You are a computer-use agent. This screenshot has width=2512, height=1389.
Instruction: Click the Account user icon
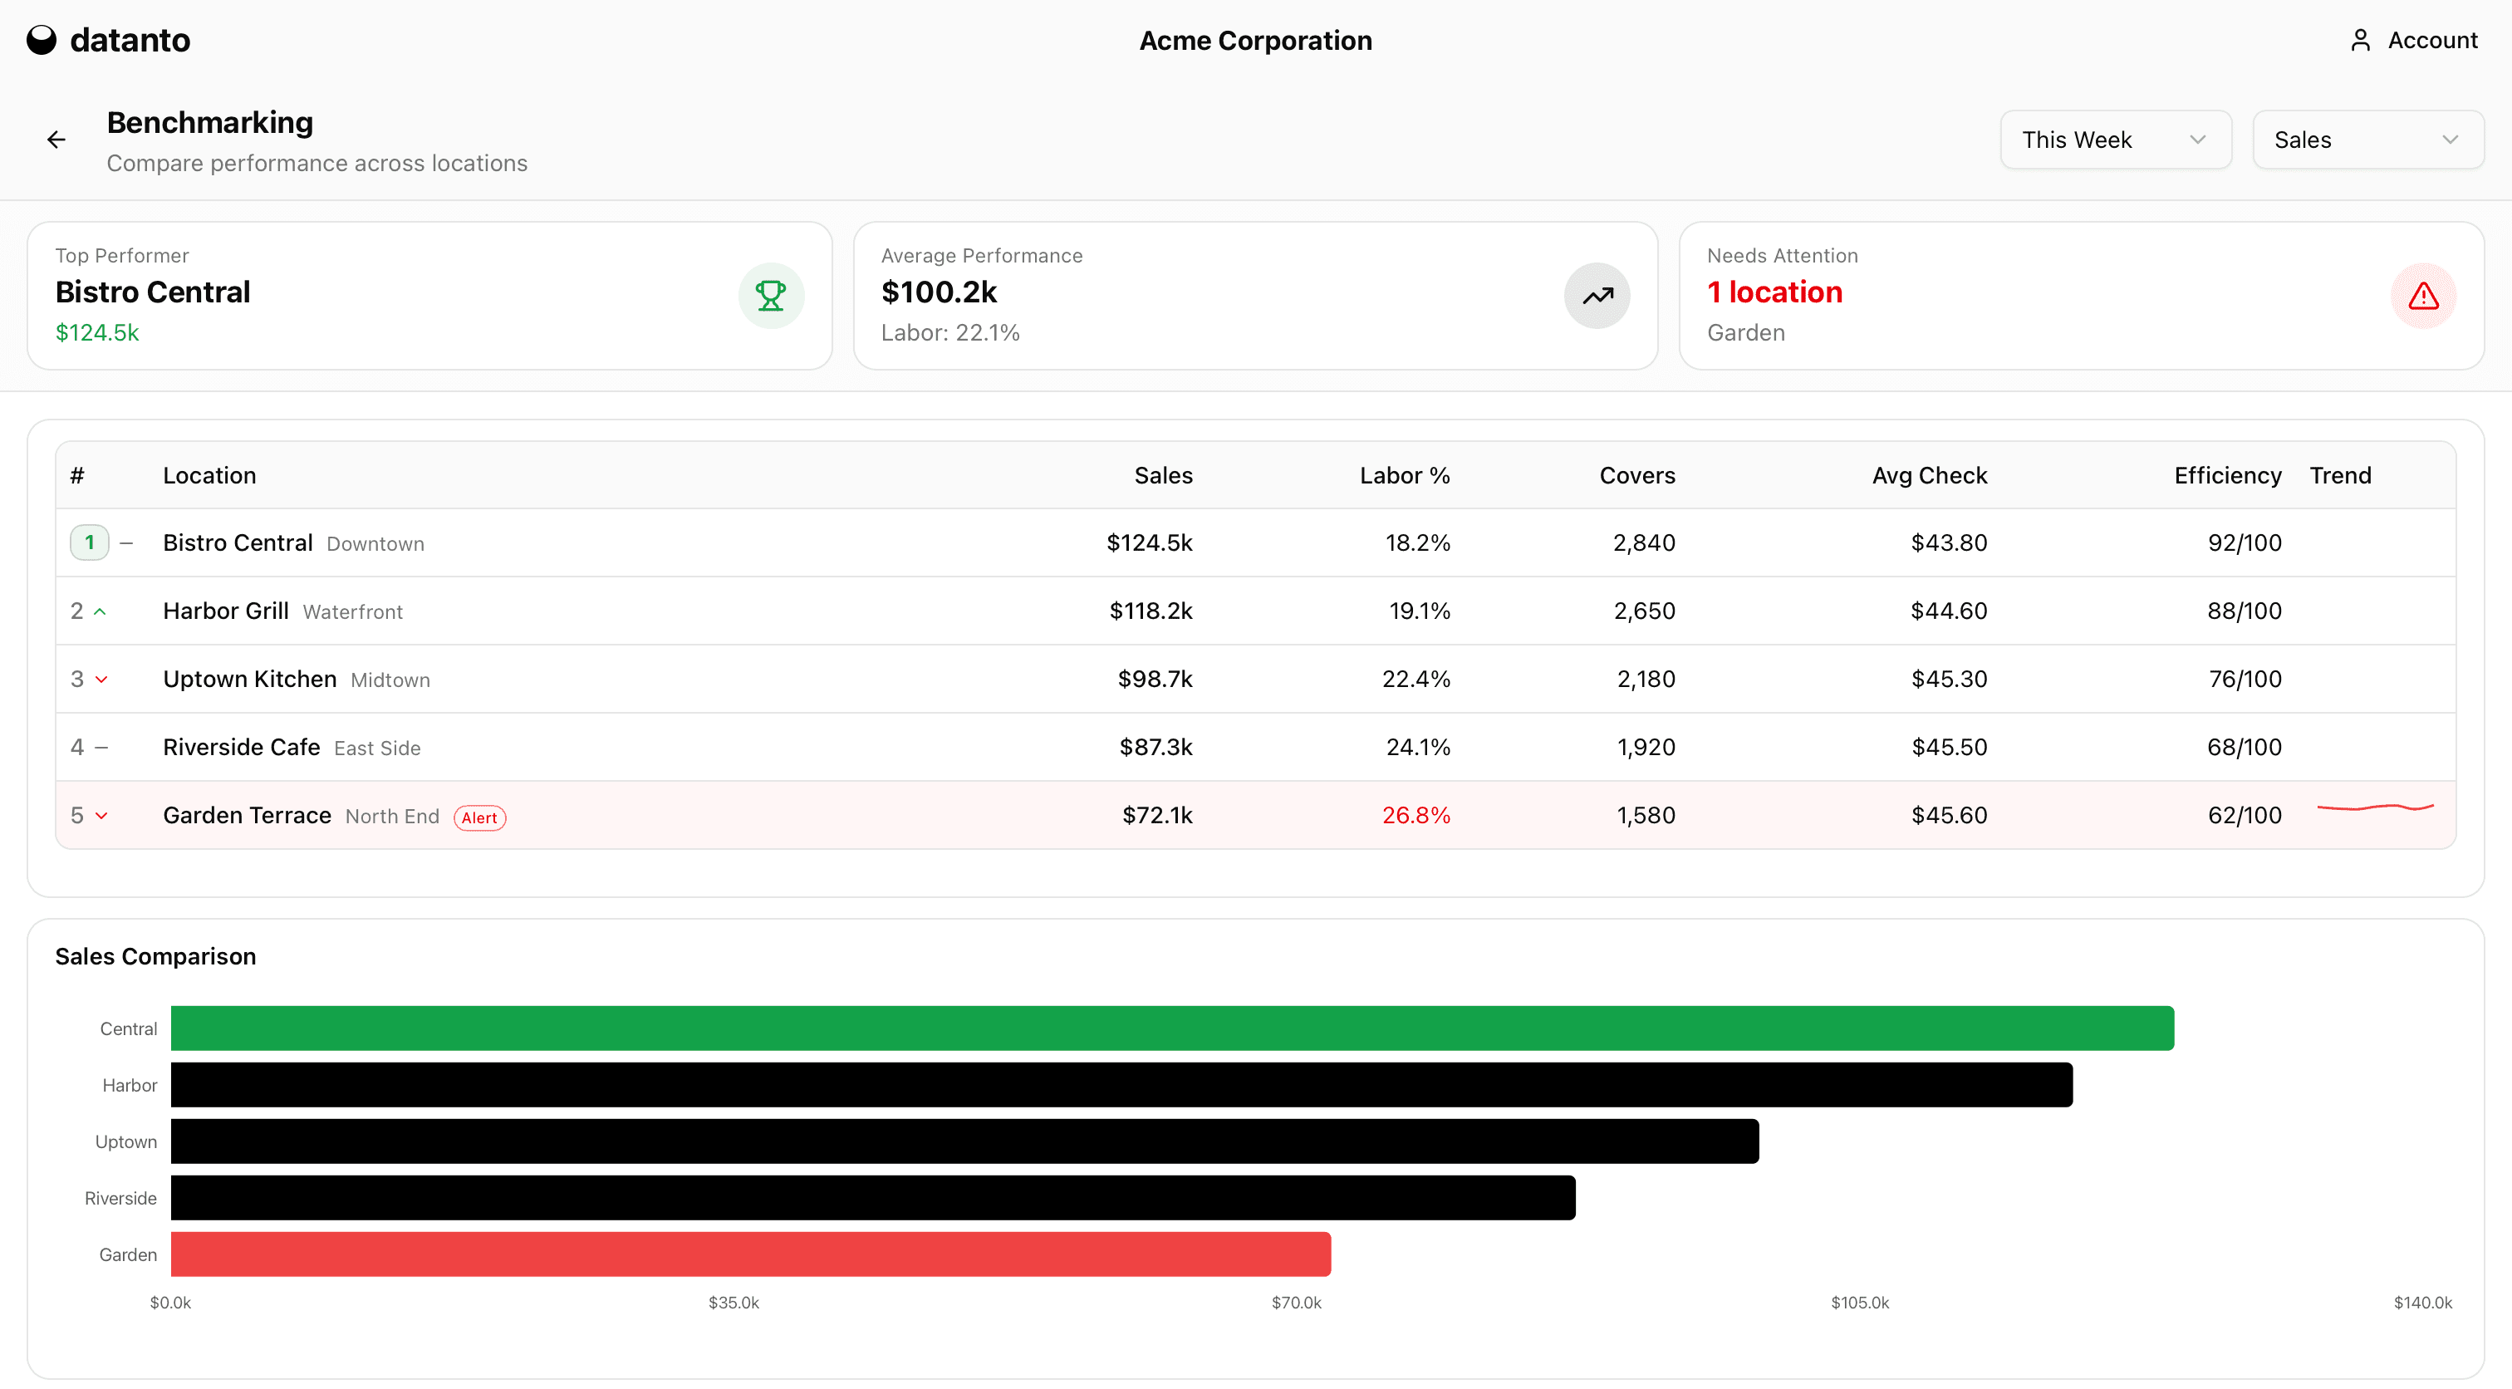pyautogui.click(x=2360, y=40)
